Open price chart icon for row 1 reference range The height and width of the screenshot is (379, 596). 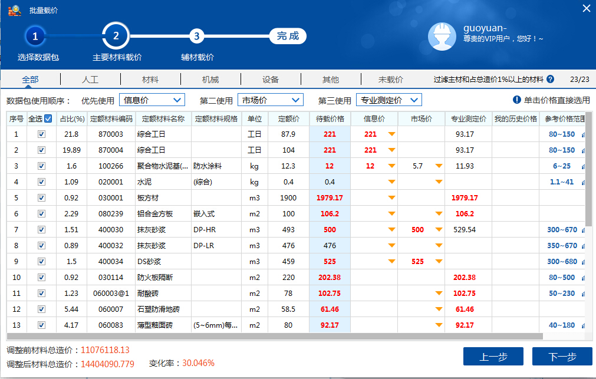583,134
